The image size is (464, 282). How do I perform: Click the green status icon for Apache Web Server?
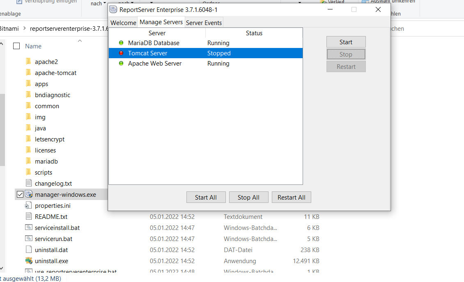[121, 63]
